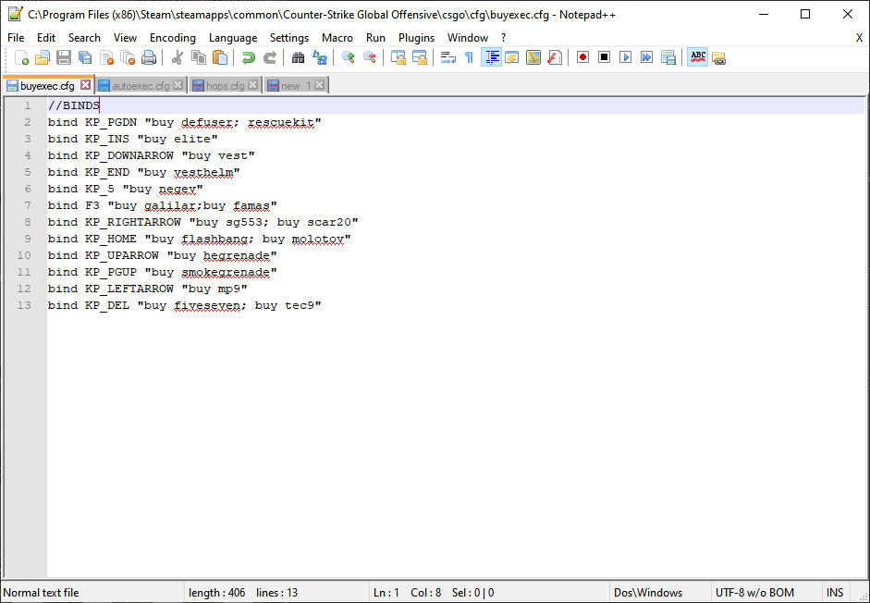Zoom out using the magnifier minus icon
Viewport: 870px width, 603px height.
pyautogui.click(x=370, y=57)
